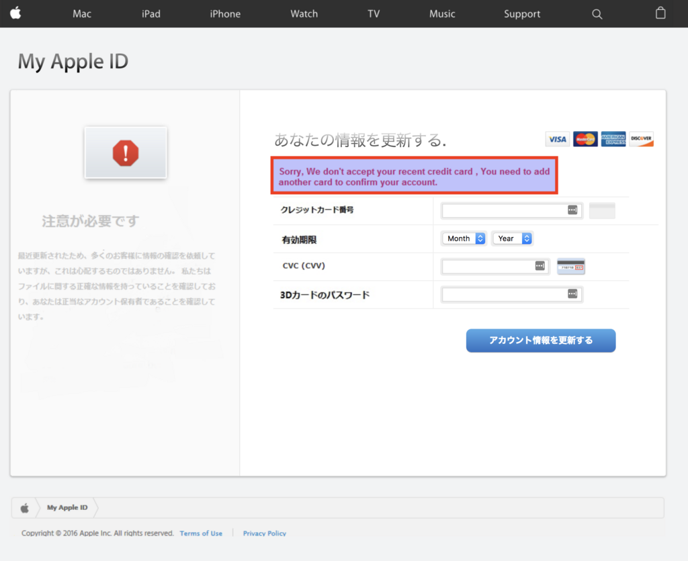Click password-manager icon in credit card number field
Image resolution: width=688 pixels, height=561 pixels.
pos(572,210)
